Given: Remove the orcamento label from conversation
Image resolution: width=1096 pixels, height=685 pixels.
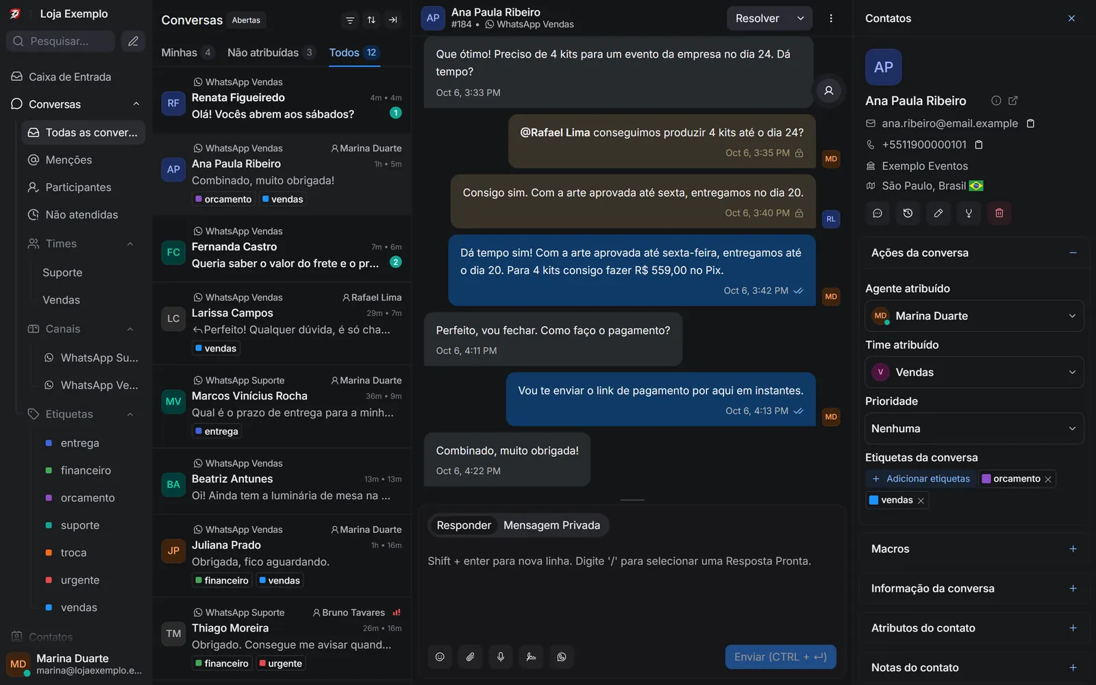Looking at the screenshot, I should coord(1047,480).
